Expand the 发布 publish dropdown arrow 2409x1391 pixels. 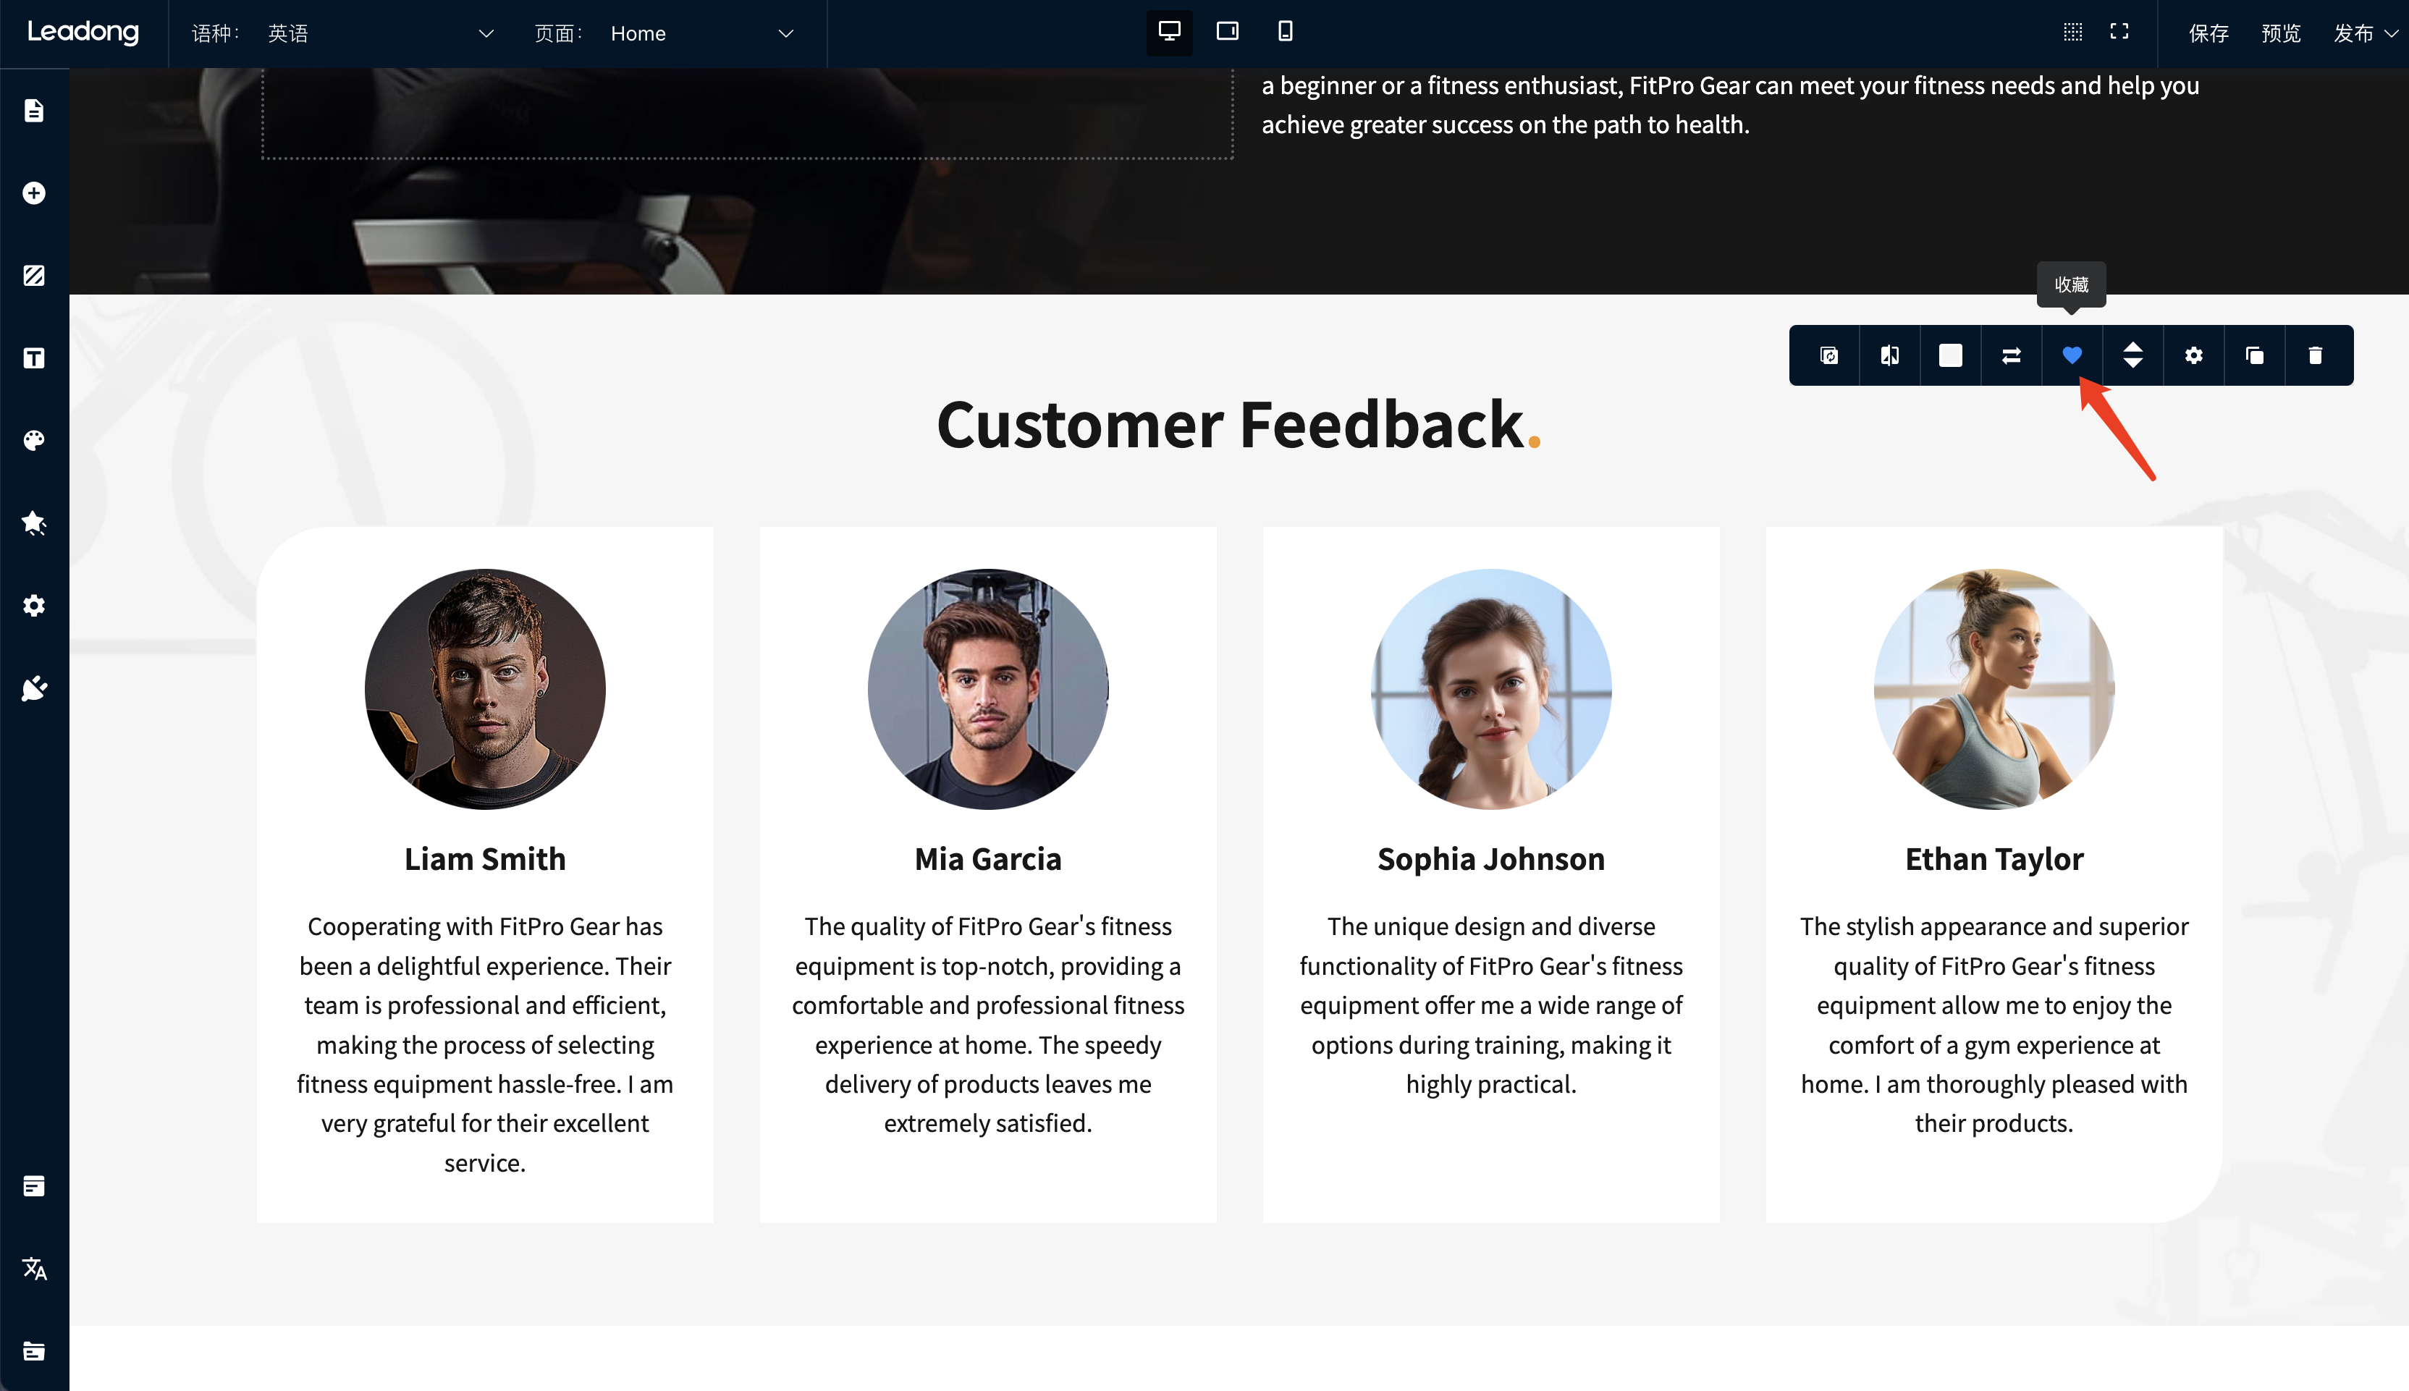point(2391,33)
